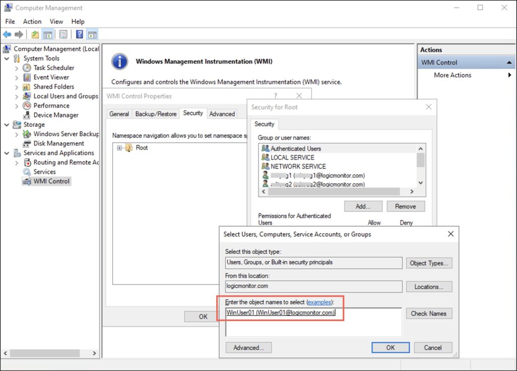Switch to the Backup/Restore tab
517x371 pixels.
coord(156,114)
